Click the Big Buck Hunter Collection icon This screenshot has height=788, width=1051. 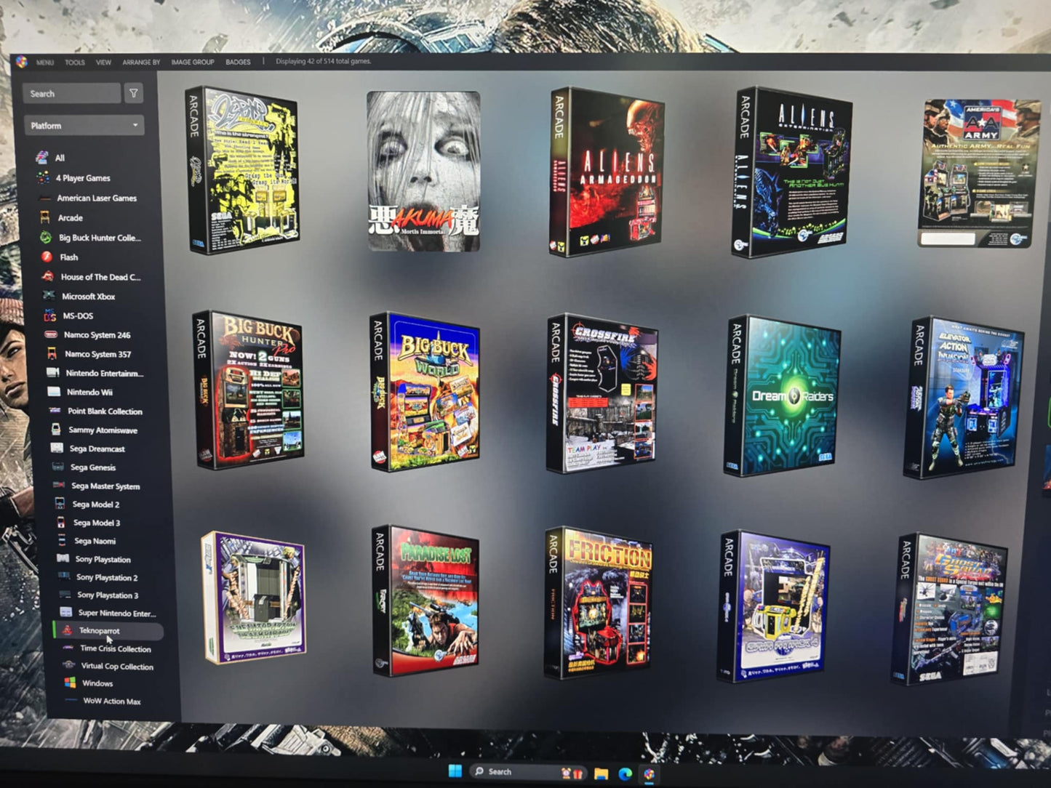45,237
